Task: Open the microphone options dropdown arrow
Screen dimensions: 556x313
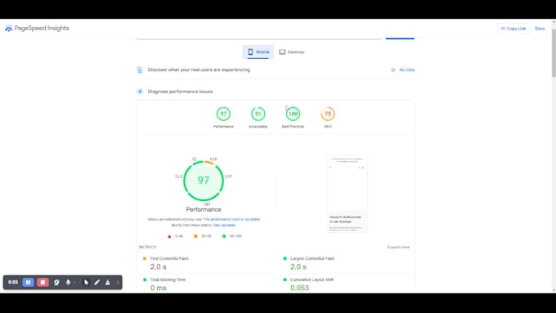Action: (x=74, y=283)
